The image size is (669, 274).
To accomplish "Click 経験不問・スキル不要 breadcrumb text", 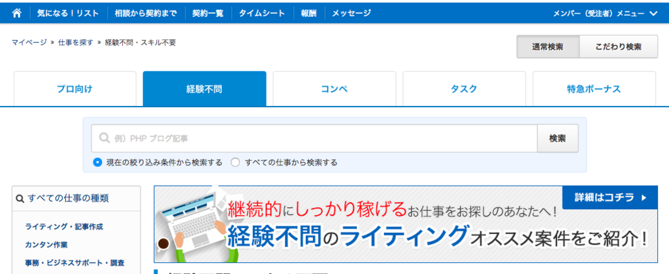I will coord(140,43).
